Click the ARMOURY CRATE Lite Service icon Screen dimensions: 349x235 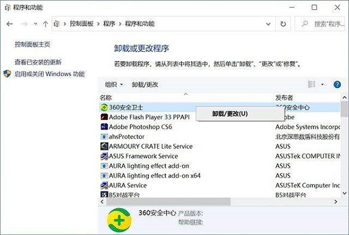pos(104,146)
